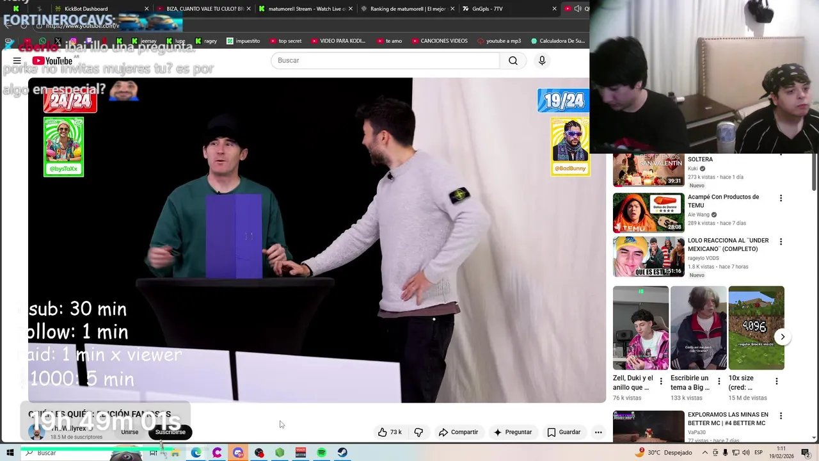
Task: Open options for 10x size short
Action: [x=777, y=381]
